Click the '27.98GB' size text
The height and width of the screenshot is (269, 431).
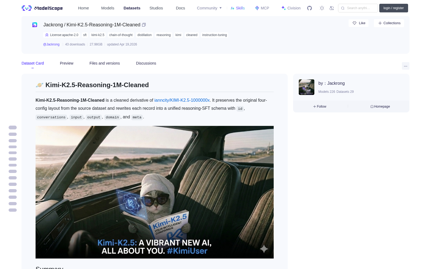click(96, 44)
